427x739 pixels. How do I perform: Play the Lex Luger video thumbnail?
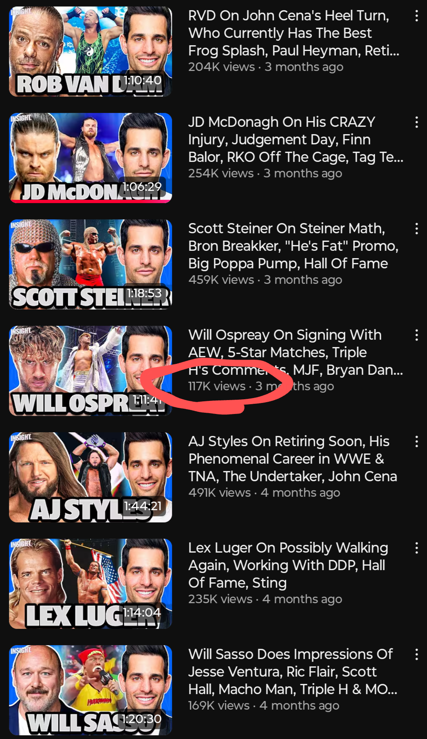tap(90, 584)
